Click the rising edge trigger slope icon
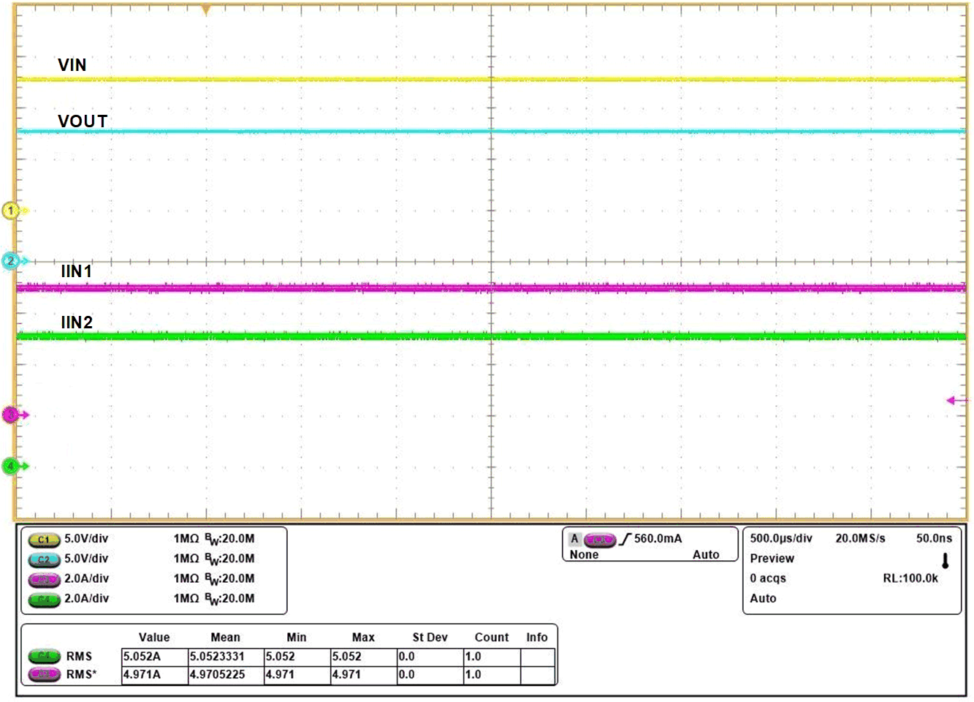The height and width of the screenshot is (702, 974). point(625,540)
